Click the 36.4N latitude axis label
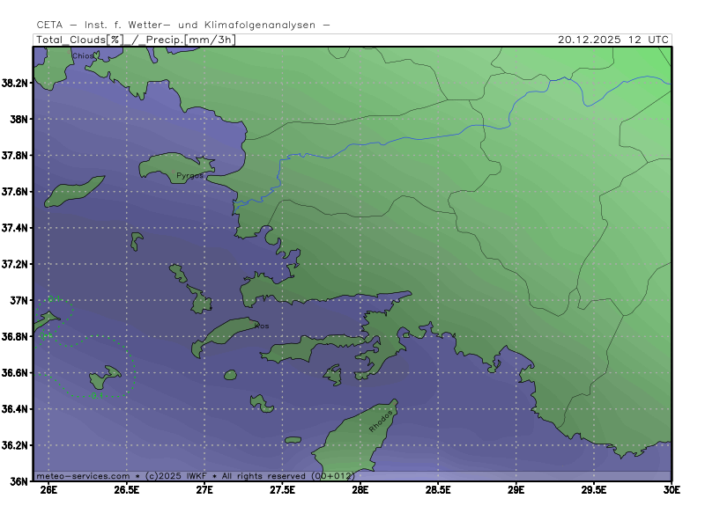The height and width of the screenshot is (528, 705). coord(14,409)
